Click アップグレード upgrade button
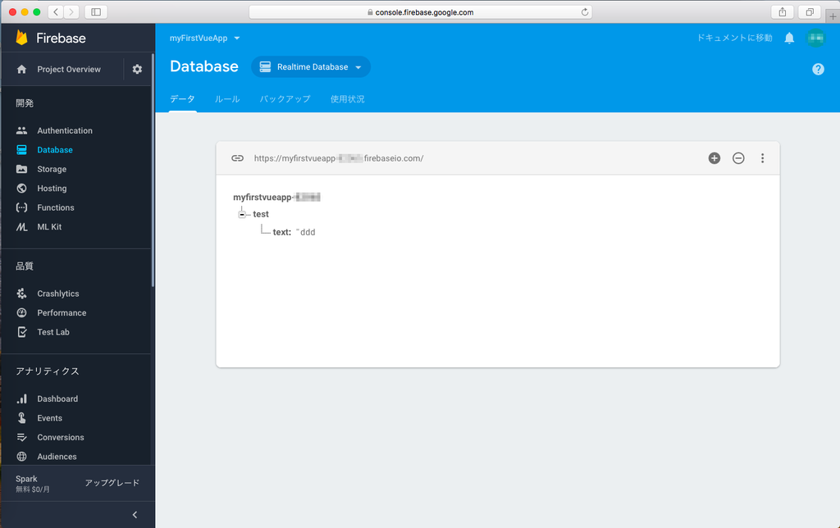 (x=112, y=483)
